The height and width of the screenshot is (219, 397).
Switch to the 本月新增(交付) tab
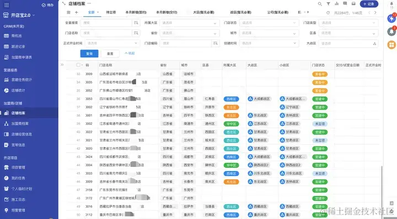[x=167, y=12]
